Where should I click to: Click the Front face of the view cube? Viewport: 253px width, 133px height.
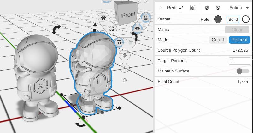pos(128,15)
